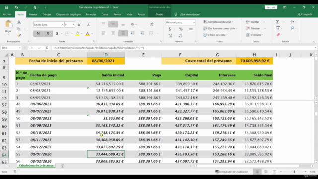Open the font size dropdown

coord(73,25)
